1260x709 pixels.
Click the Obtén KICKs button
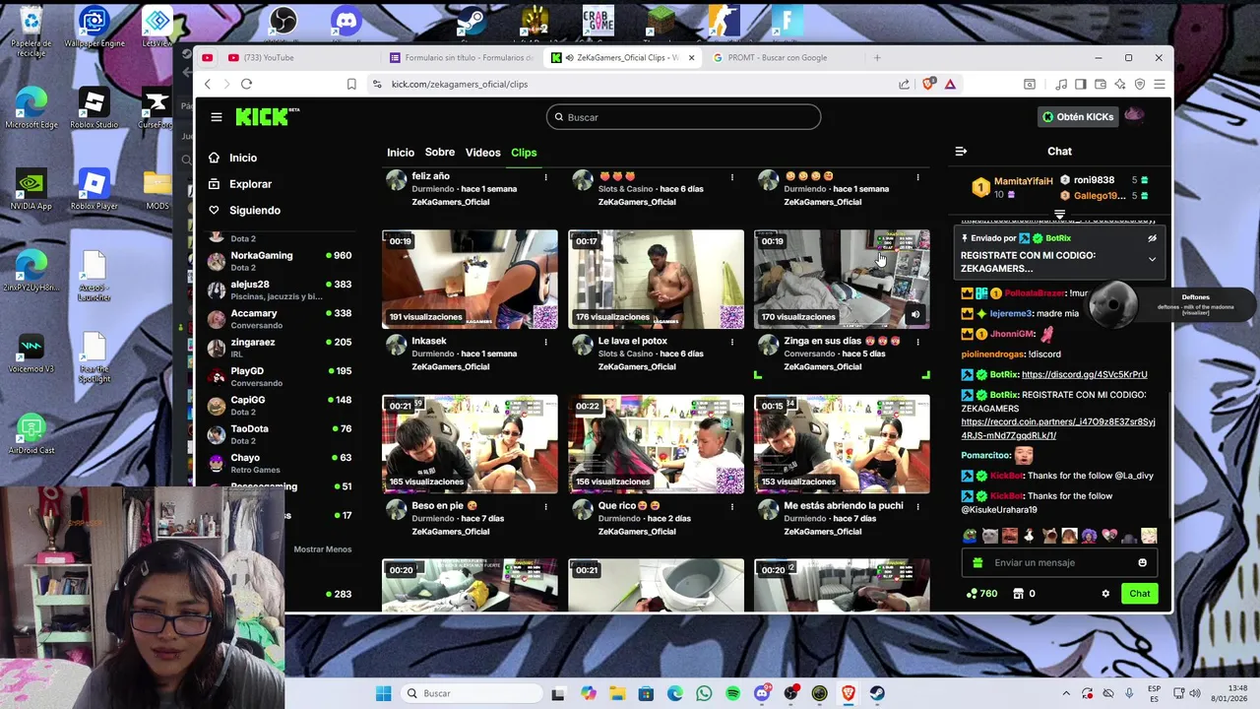coord(1078,117)
